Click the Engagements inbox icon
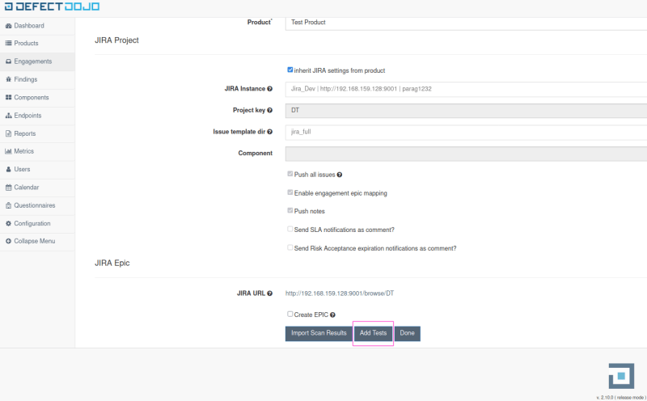Screen dimensions: 647x401 pos(8,61)
